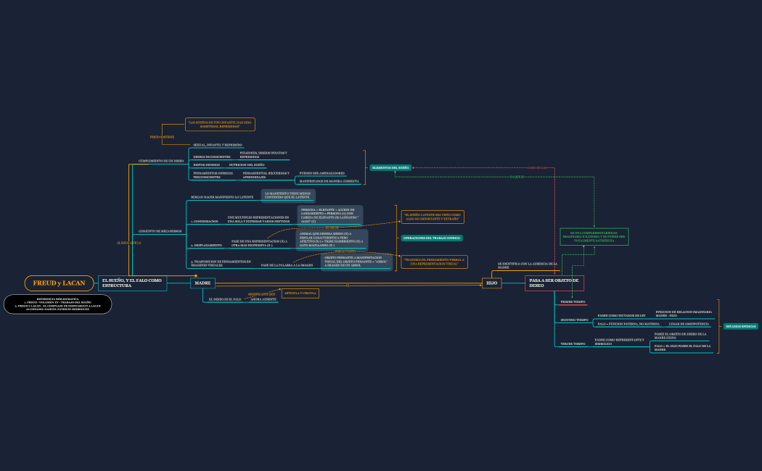Click the PASA A SER OBJETO DE DESEO node
The image size is (762, 471).
[x=554, y=283]
